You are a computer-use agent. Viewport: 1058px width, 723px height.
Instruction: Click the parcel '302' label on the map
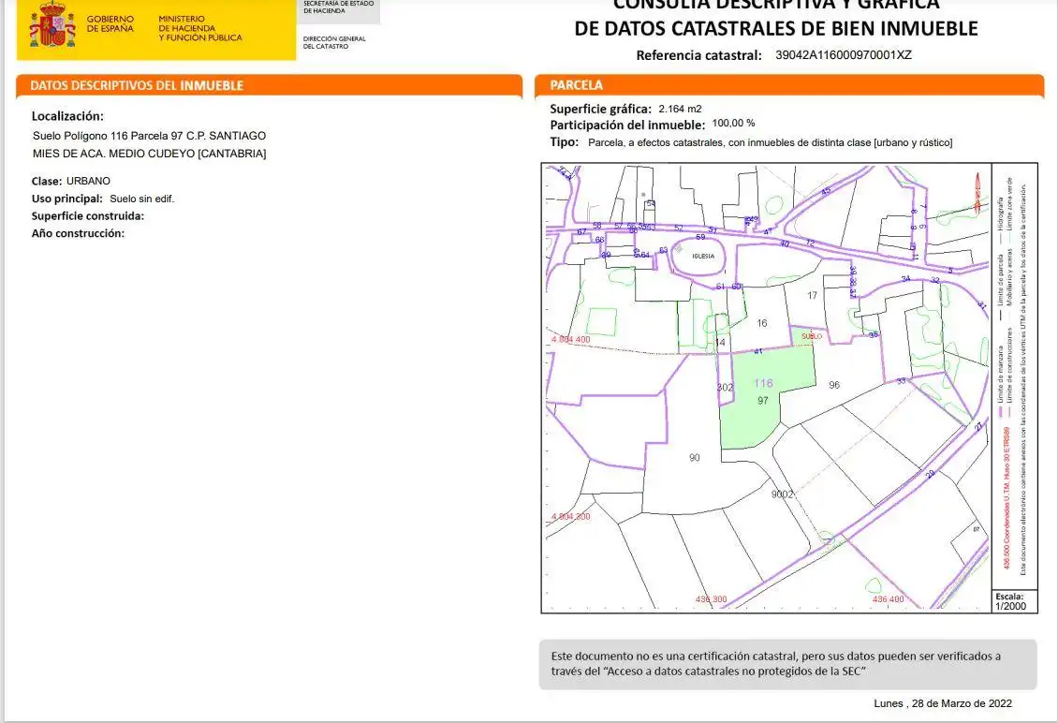coord(725,388)
